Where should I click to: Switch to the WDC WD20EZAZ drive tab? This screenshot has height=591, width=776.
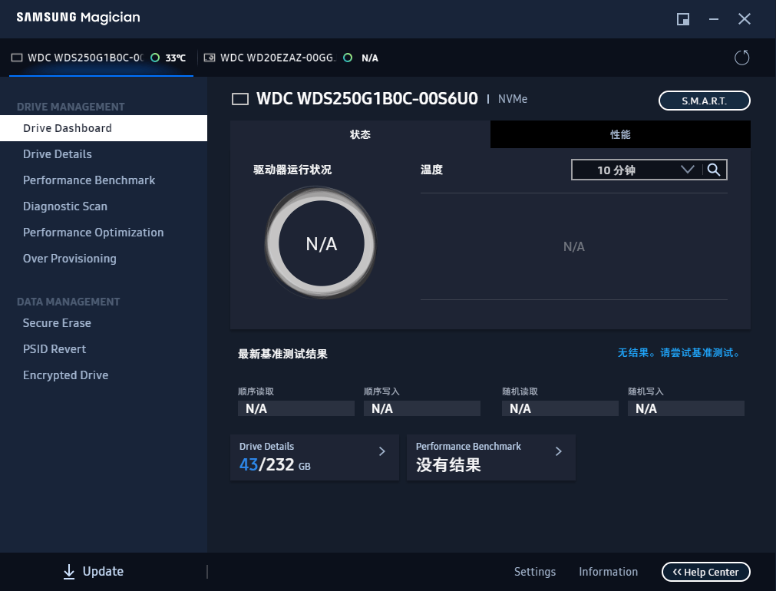278,58
